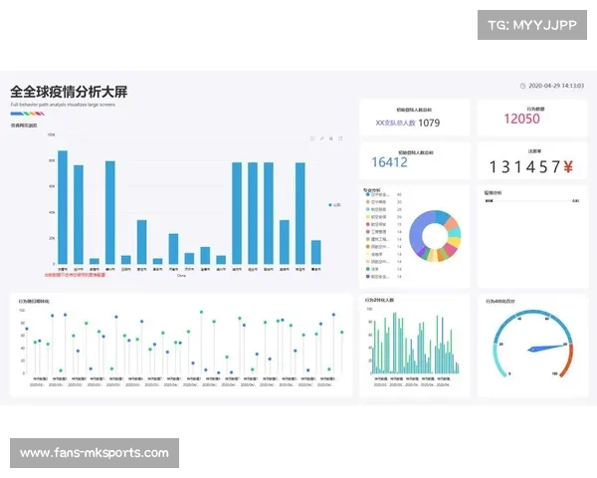597x478 pixels.
Task: Click the clock icon beside the timestamp
Action: 522,86
